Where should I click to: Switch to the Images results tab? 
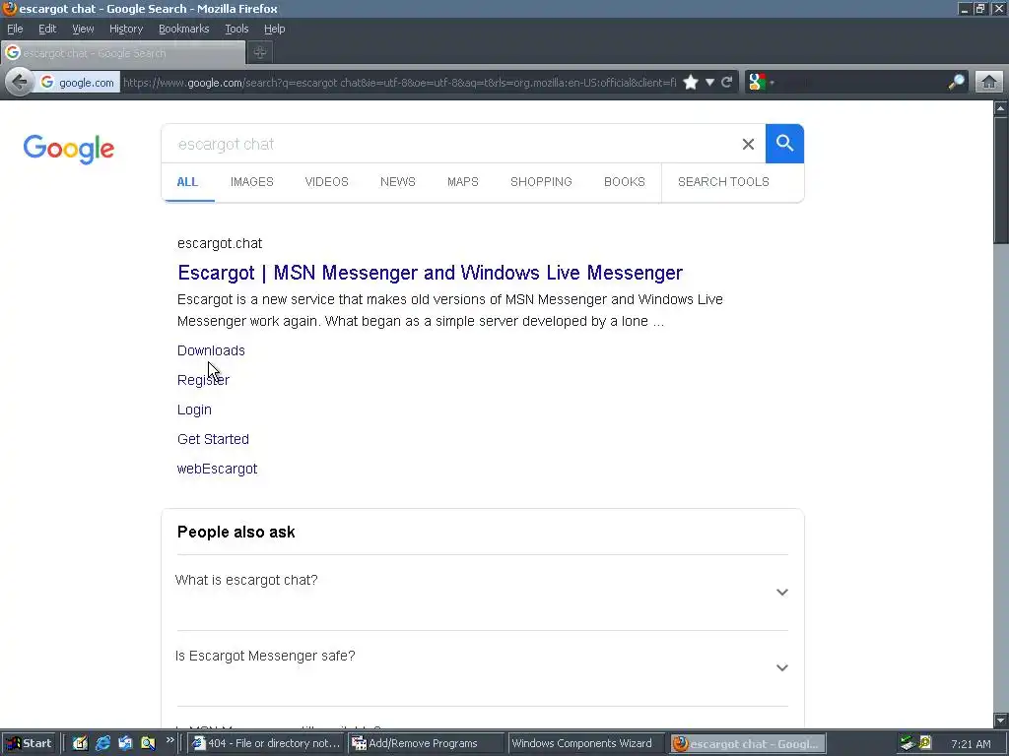tap(251, 182)
